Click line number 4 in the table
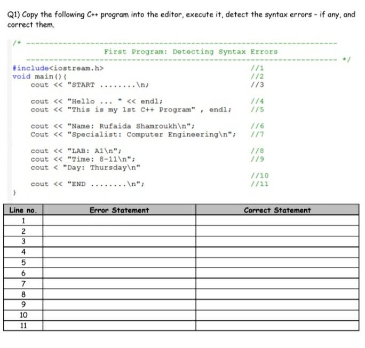 point(23,252)
